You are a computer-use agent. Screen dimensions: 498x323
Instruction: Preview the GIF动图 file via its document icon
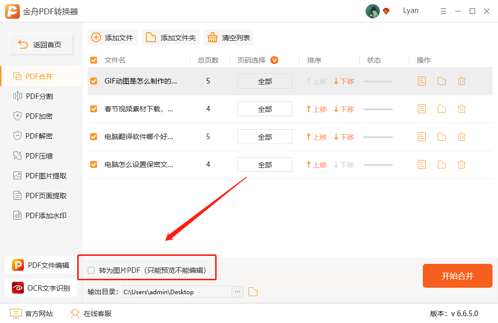pos(421,81)
